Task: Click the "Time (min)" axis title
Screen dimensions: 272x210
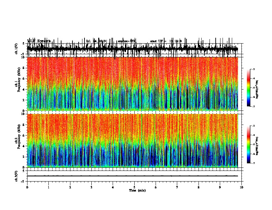Action: pos(137,190)
